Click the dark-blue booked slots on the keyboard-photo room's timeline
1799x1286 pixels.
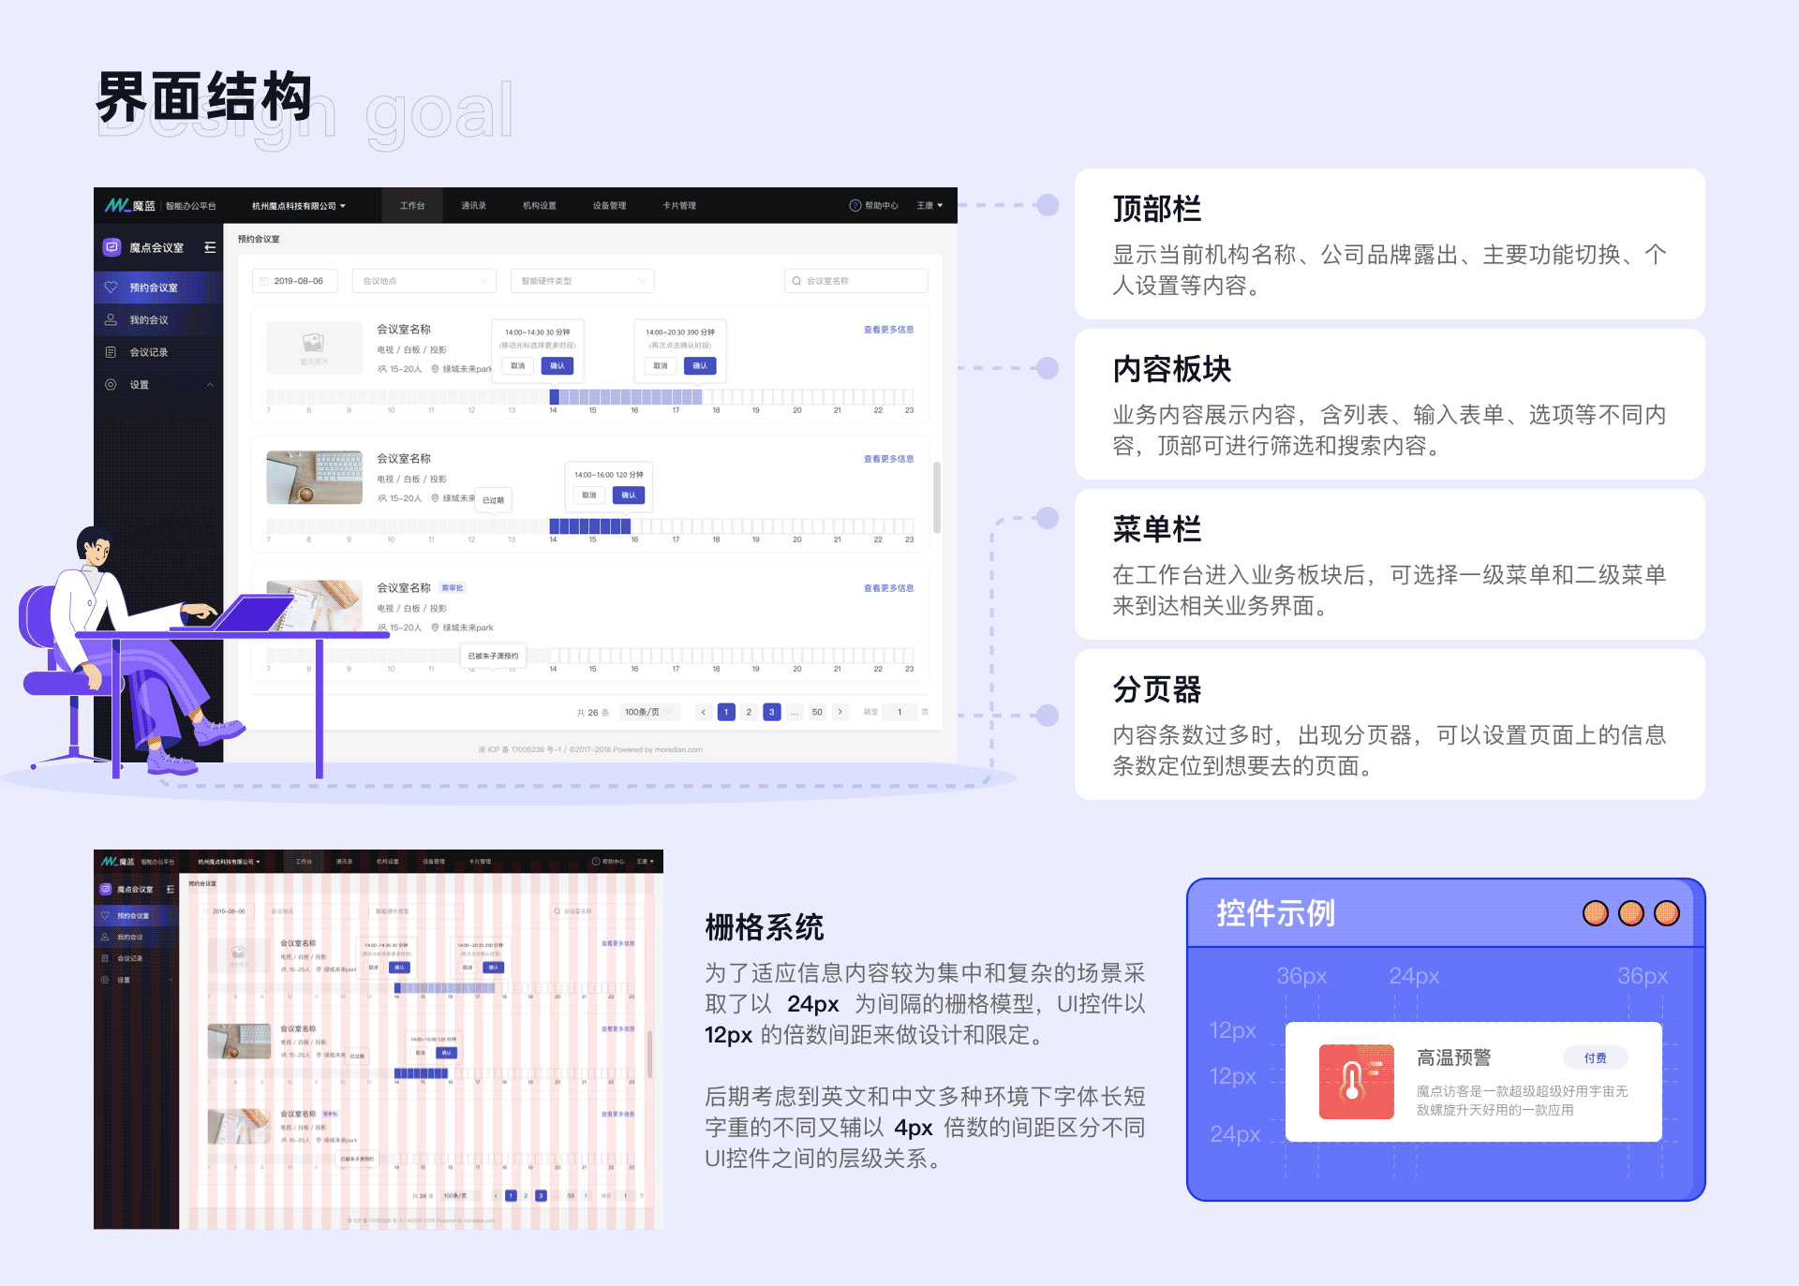click(x=590, y=526)
